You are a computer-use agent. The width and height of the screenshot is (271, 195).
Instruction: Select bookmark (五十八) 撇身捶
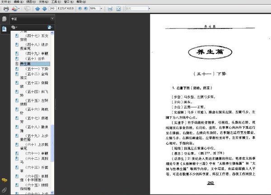(x=34, y=128)
